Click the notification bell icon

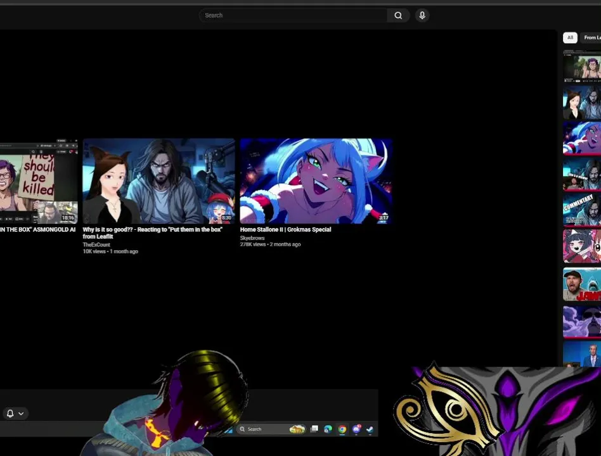pos(10,413)
